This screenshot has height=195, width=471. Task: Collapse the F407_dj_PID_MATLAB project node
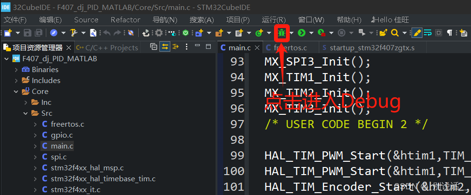tap(6, 59)
